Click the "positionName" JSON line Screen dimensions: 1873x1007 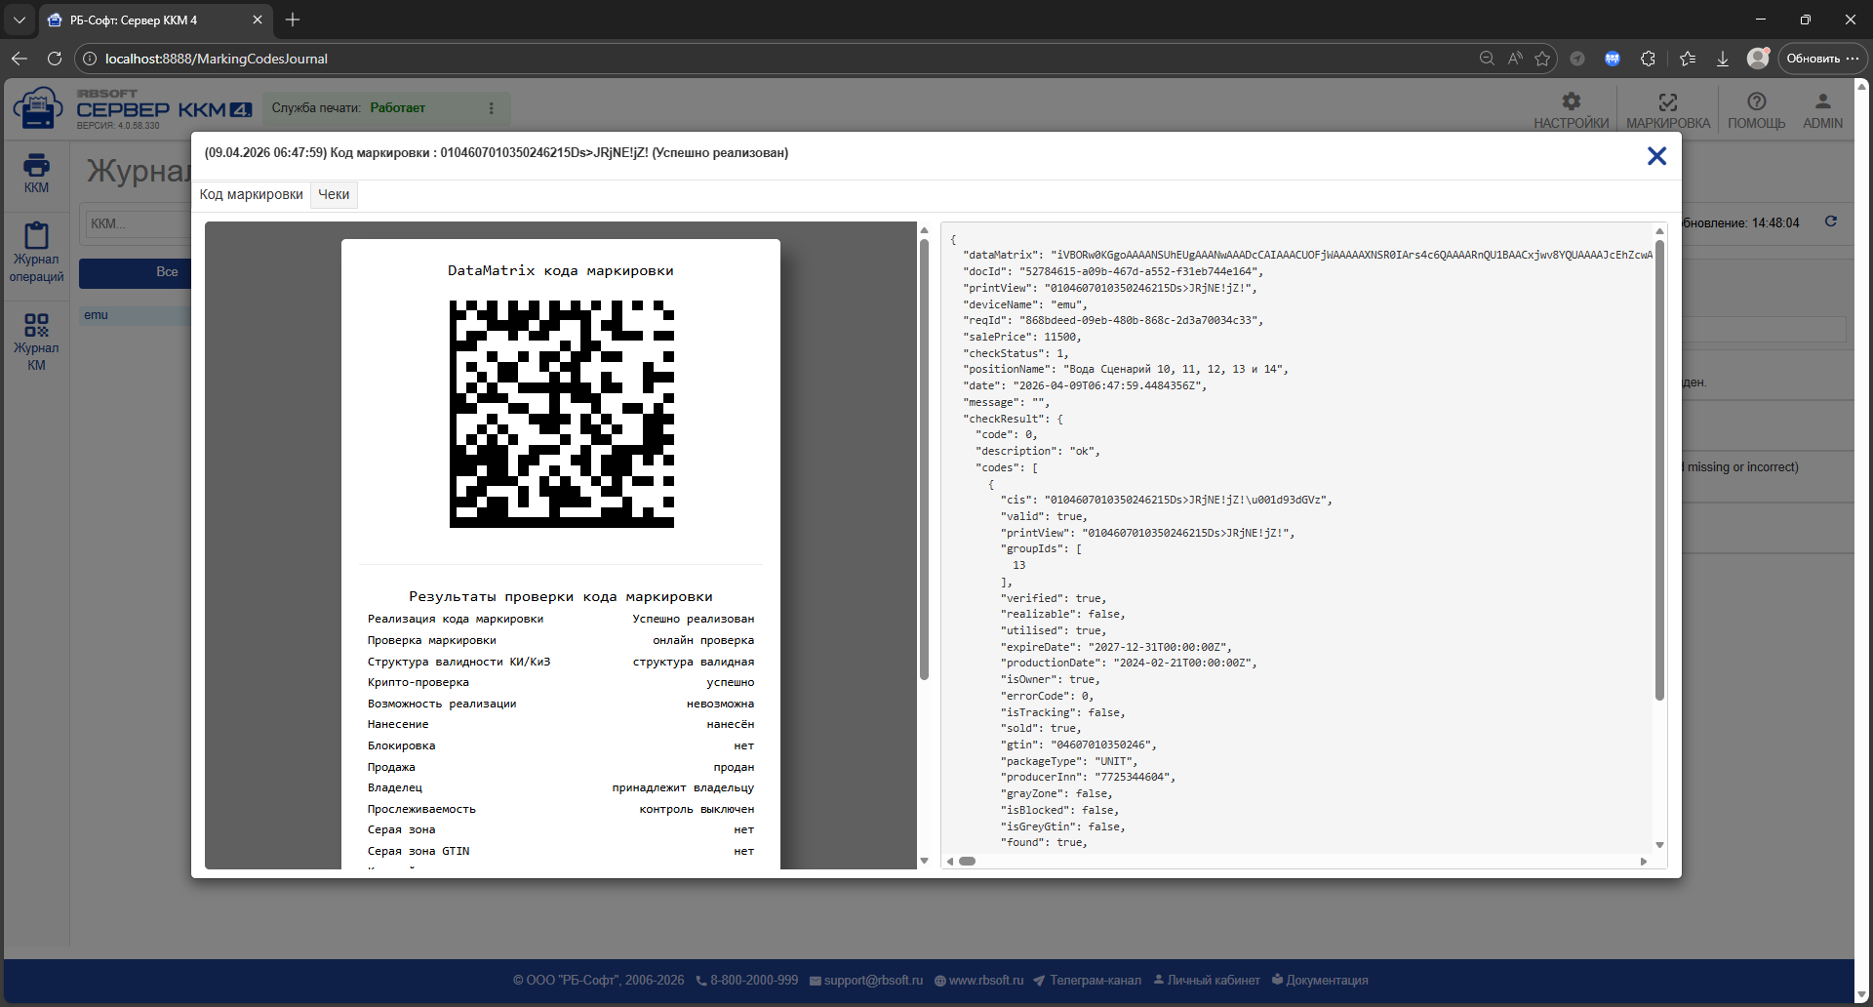1126,369
